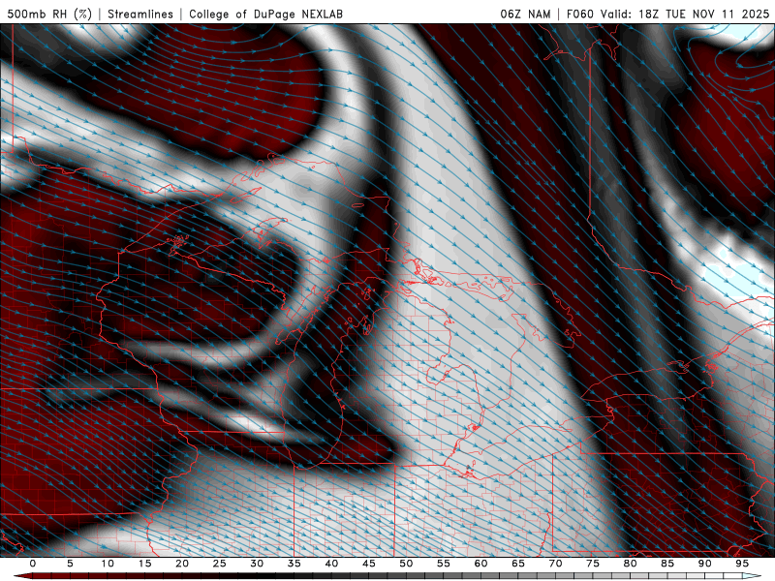Click the '25' colorbar scale label
Image resolution: width=775 pixels, height=581 pixels.
[220, 564]
